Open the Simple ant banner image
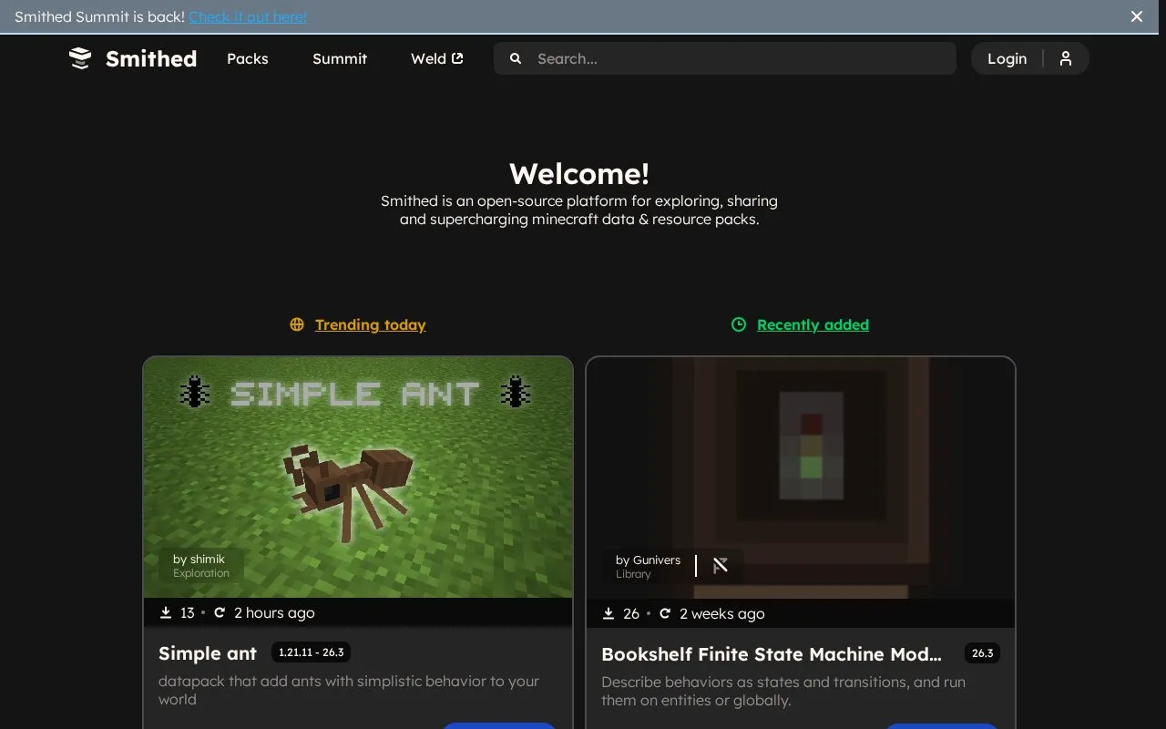Screen dimensions: 1166x729 (358, 477)
